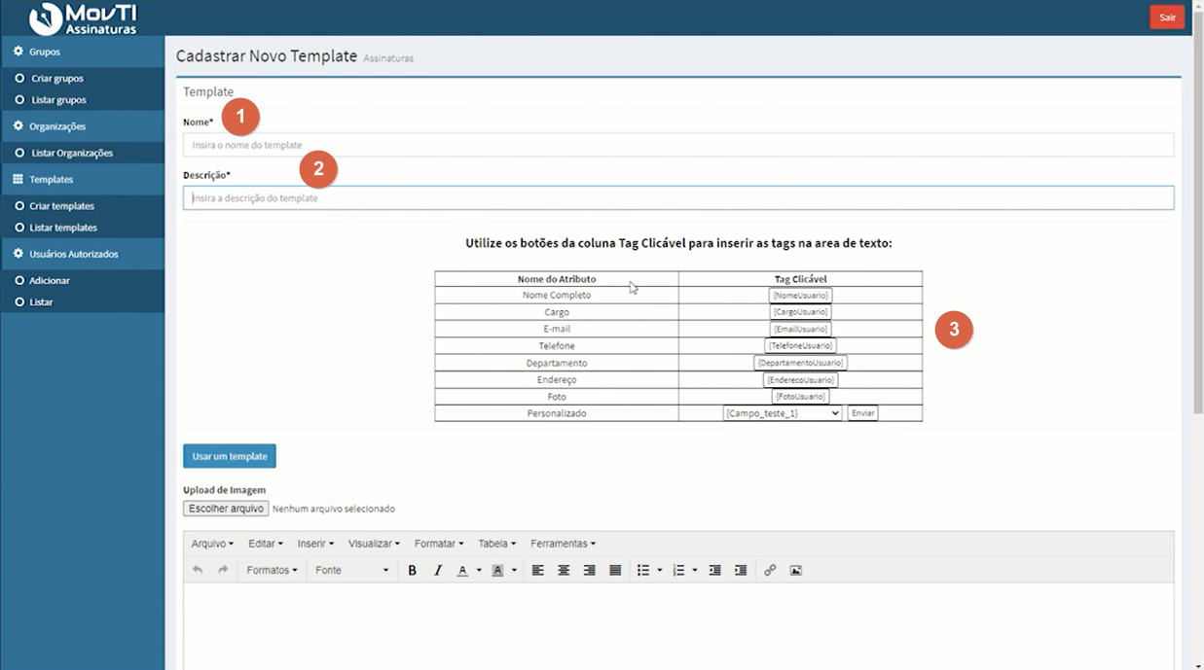Click the Usar um template button
Screen dimensions: 1204x670
pyautogui.click(x=230, y=456)
